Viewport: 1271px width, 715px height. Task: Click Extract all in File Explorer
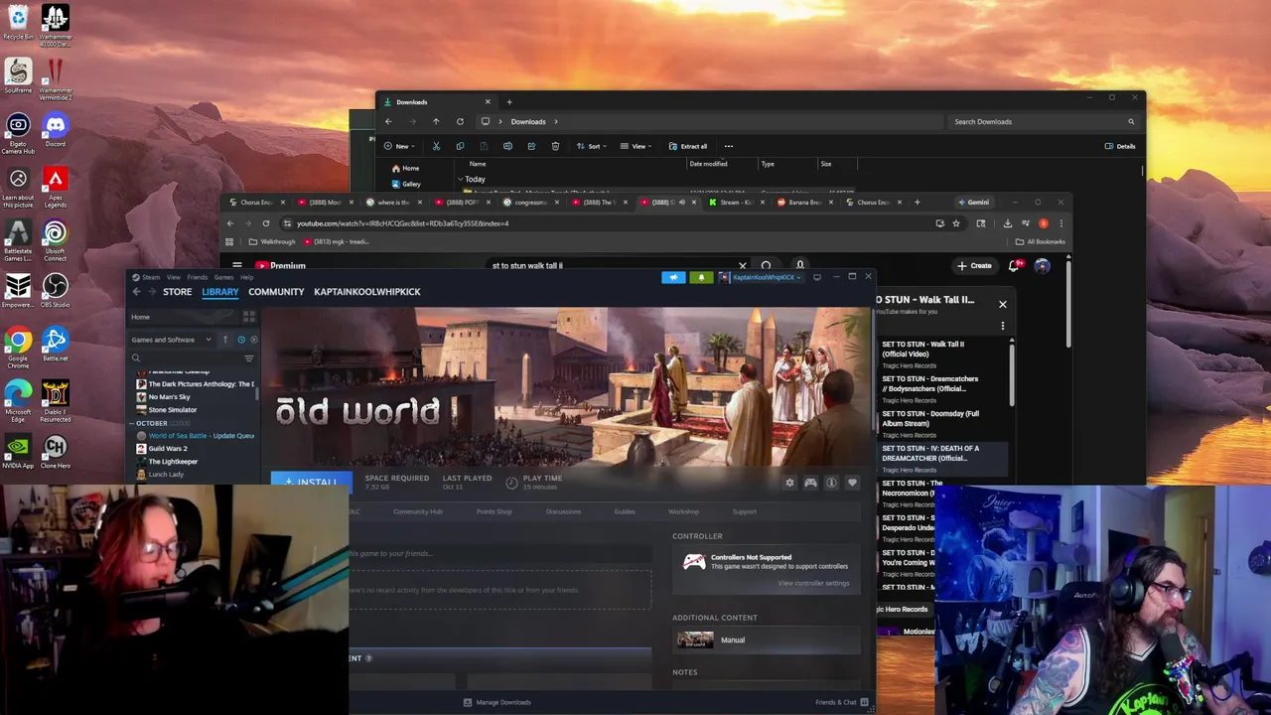pyautogui.click(x=688, y=146)
